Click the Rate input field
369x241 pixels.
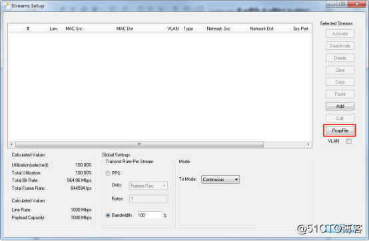[149, 198]
